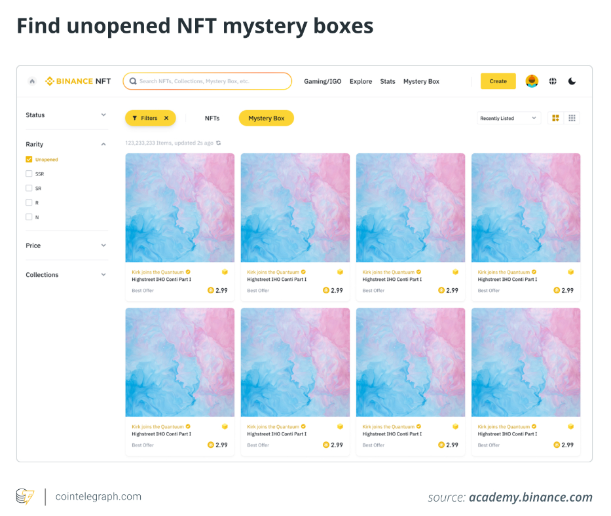Click the refresh icon next to item count

[x=218, y=143]
